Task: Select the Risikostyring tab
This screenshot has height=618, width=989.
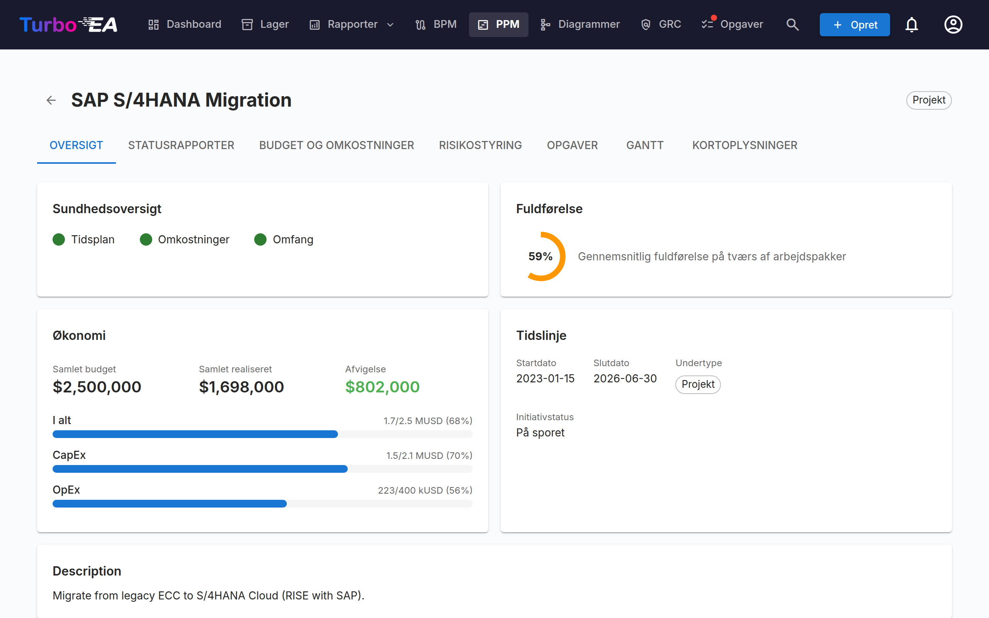Action: (x=480, y=145)
